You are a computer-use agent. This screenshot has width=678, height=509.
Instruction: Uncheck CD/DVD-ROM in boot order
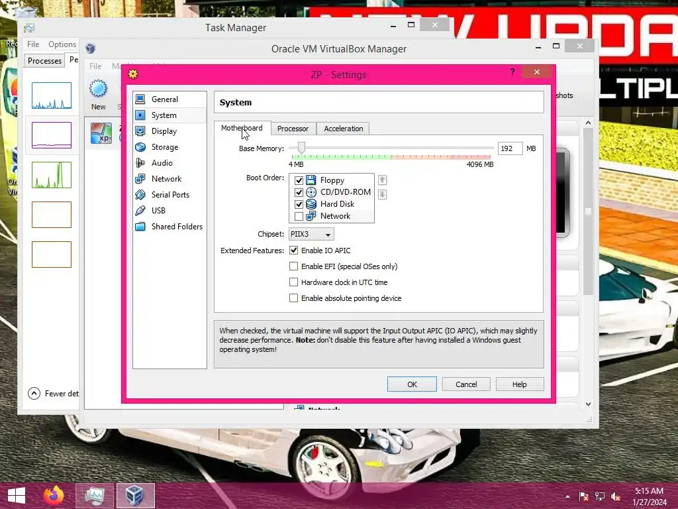[x=299, y=192]
